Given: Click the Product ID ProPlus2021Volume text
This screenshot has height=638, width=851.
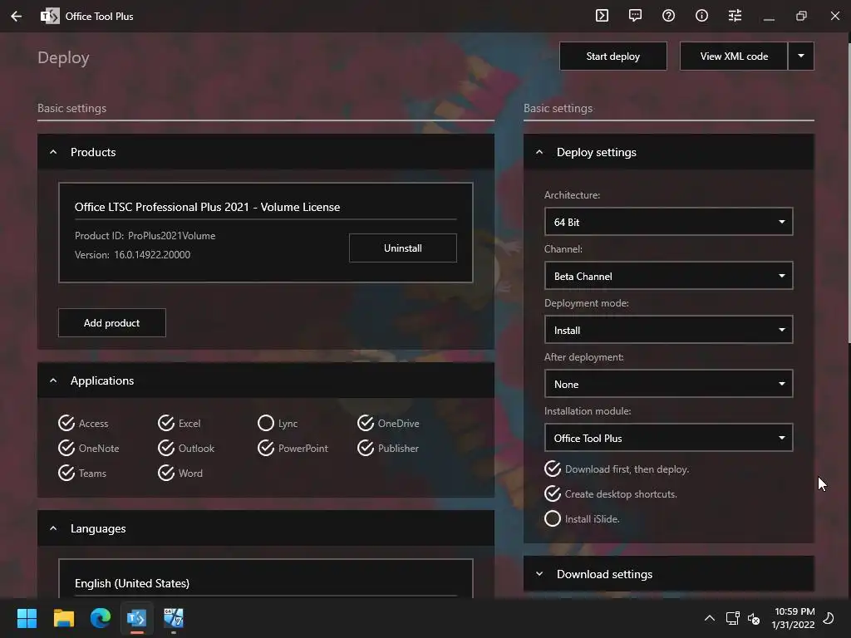Looking at the screenshot, I should pos(145,235).
